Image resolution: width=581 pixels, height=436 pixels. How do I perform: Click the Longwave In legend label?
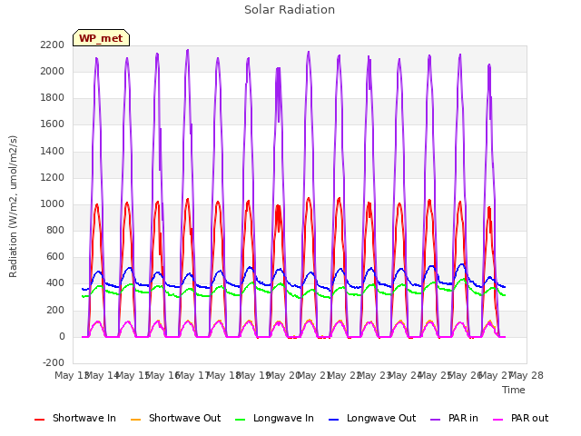(283, 418)
